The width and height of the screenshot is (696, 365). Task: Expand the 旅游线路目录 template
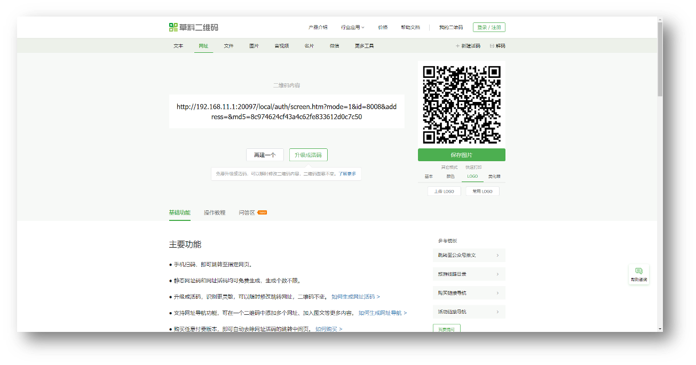coord(469,274)
